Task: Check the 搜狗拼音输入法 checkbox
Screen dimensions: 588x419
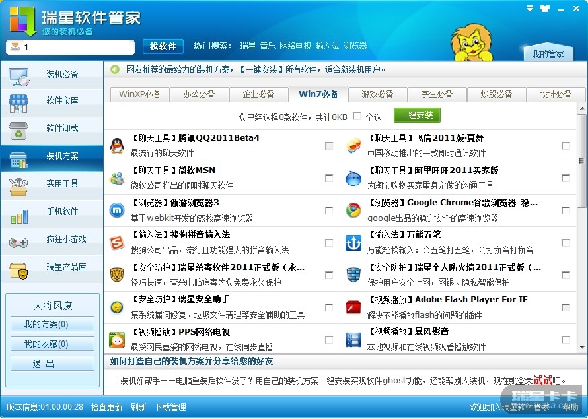Action: tap(329, 243)
